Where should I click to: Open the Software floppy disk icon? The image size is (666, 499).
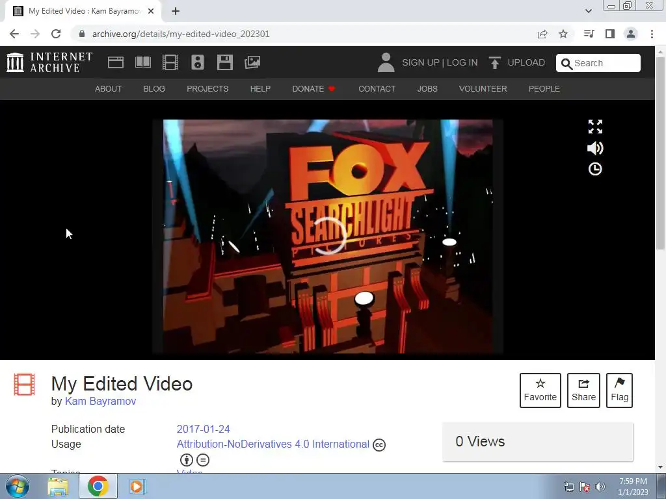point(224,62)
